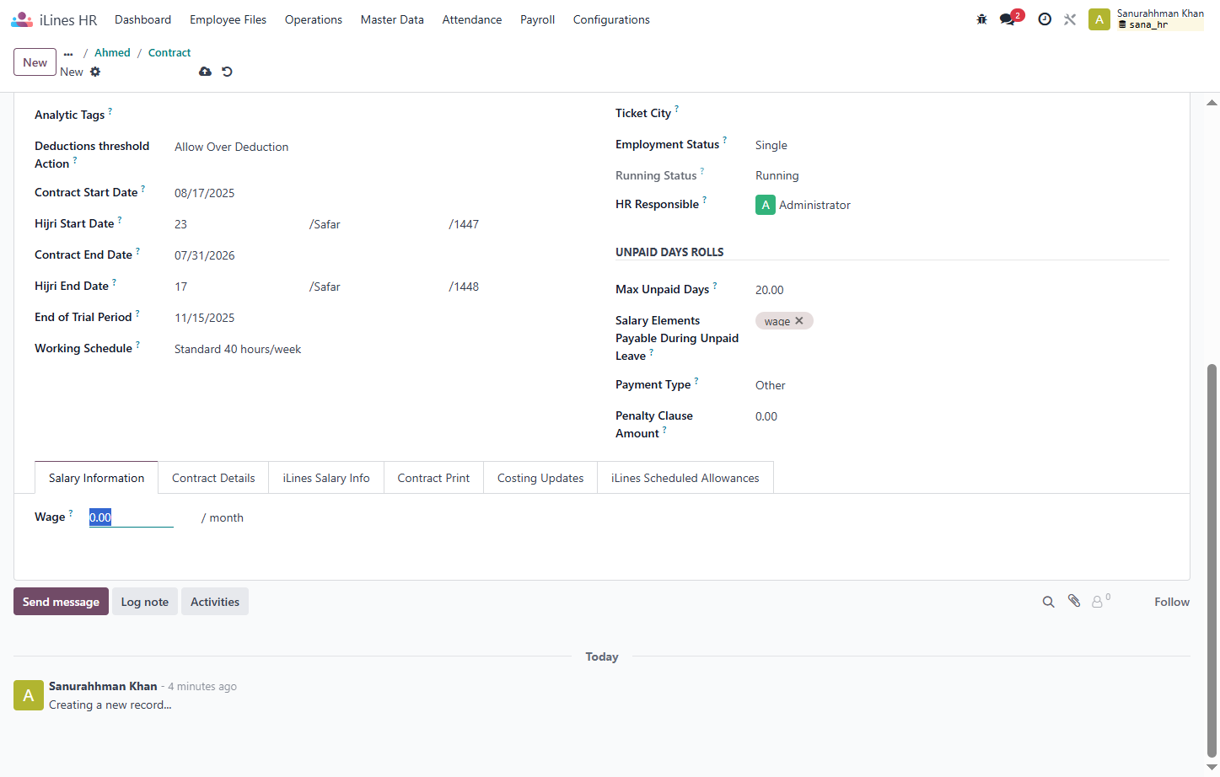Click the Send message button
This screenshot has height=777, width=1220.
[61, 602]
